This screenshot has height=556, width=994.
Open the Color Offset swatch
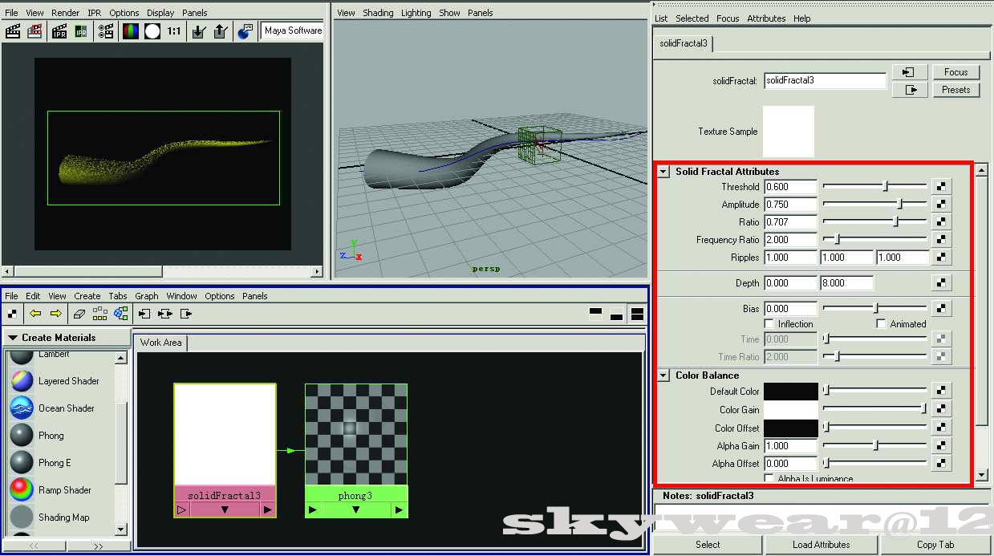tap(791, 428)
